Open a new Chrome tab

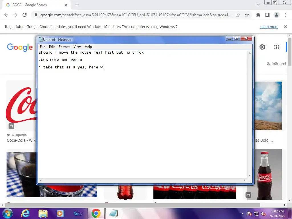pos(77,5)
